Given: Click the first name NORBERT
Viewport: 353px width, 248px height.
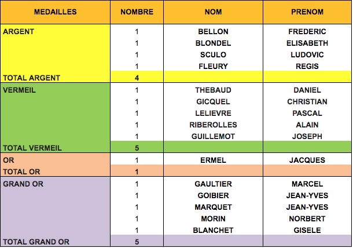Looking at the screenshot, I should click(x=307, y=218).
